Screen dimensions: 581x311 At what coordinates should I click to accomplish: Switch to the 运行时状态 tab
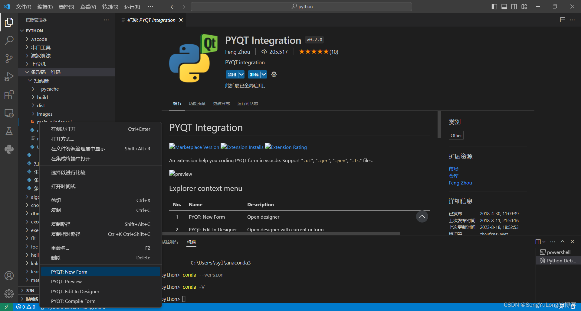pos(248,104)
